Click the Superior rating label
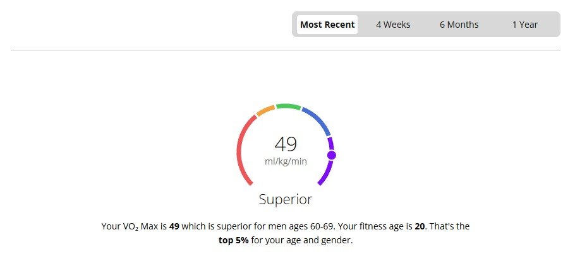 click(x=286, y=199)
